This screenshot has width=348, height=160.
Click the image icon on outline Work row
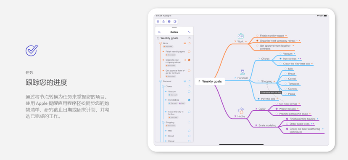coord(185,43)
